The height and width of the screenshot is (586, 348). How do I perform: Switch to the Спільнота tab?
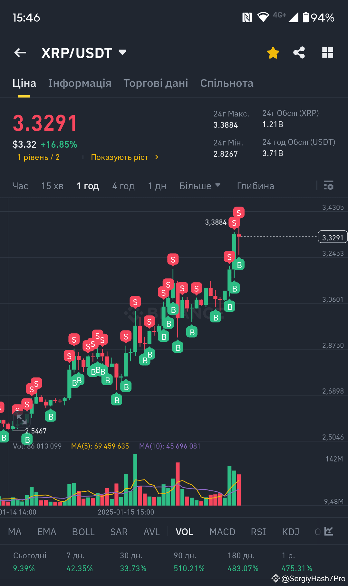227,83
